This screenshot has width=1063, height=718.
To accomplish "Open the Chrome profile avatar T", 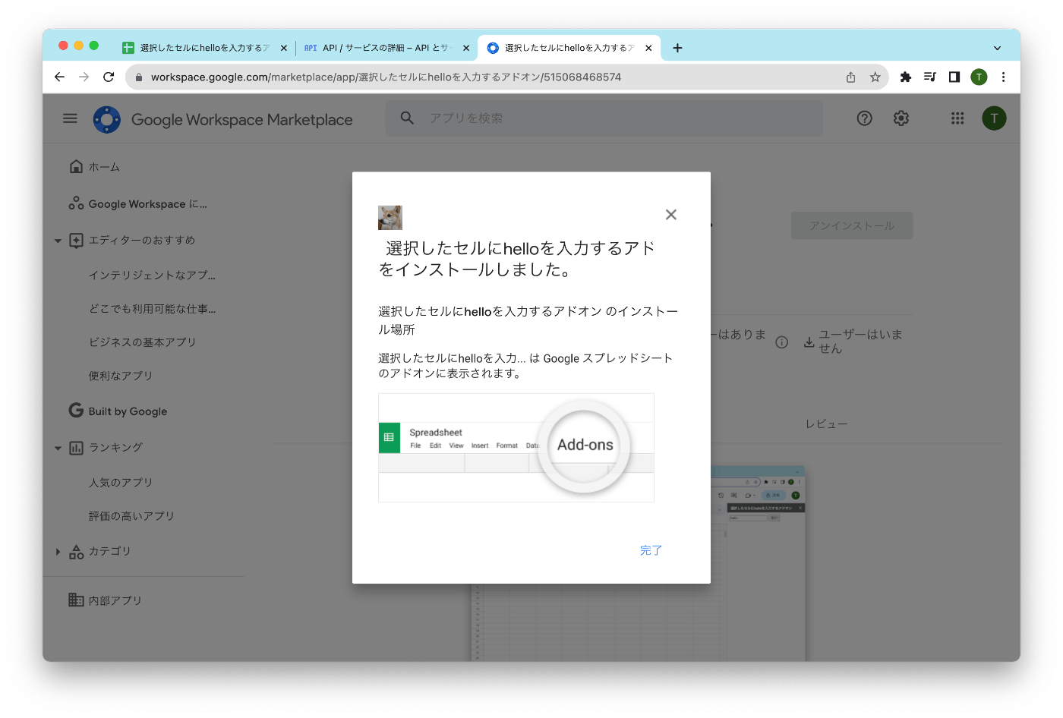I will pos(979,77).
